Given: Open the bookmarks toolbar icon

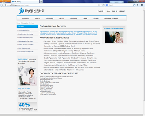Looking at the screenshot, I should click(142, 5).
